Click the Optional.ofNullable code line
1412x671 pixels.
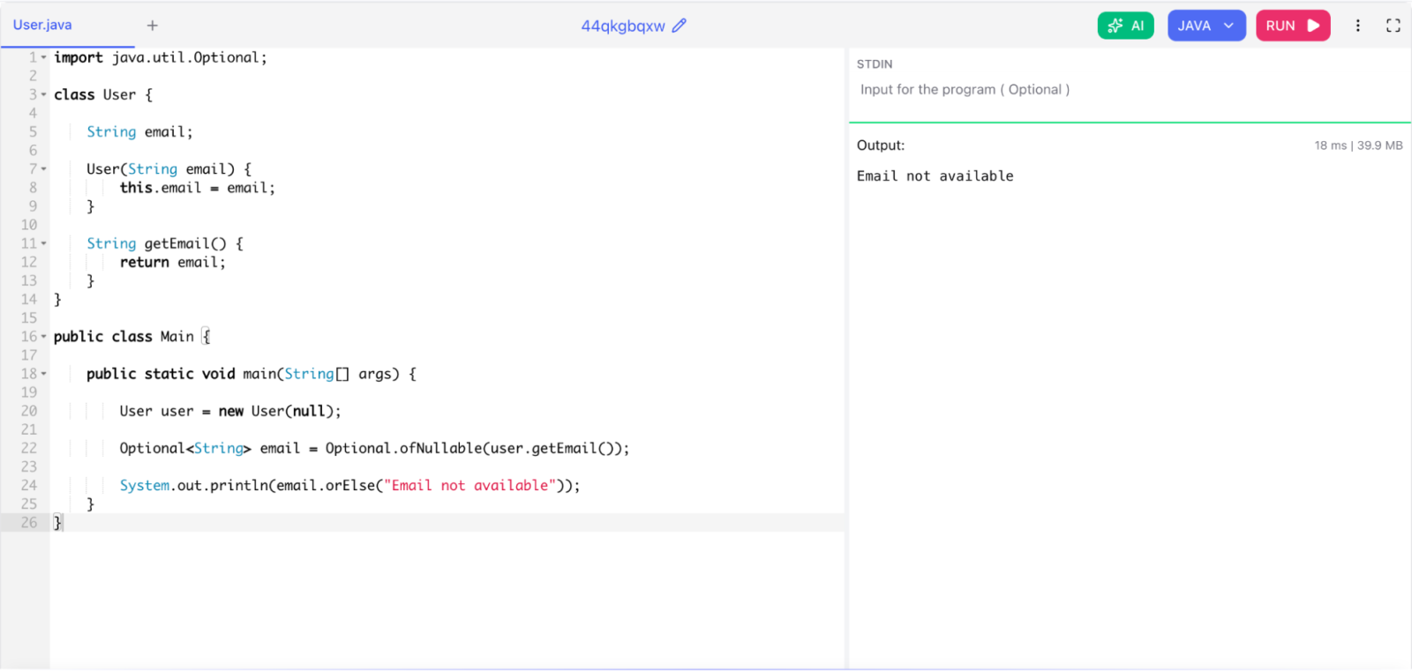(374, 448)
